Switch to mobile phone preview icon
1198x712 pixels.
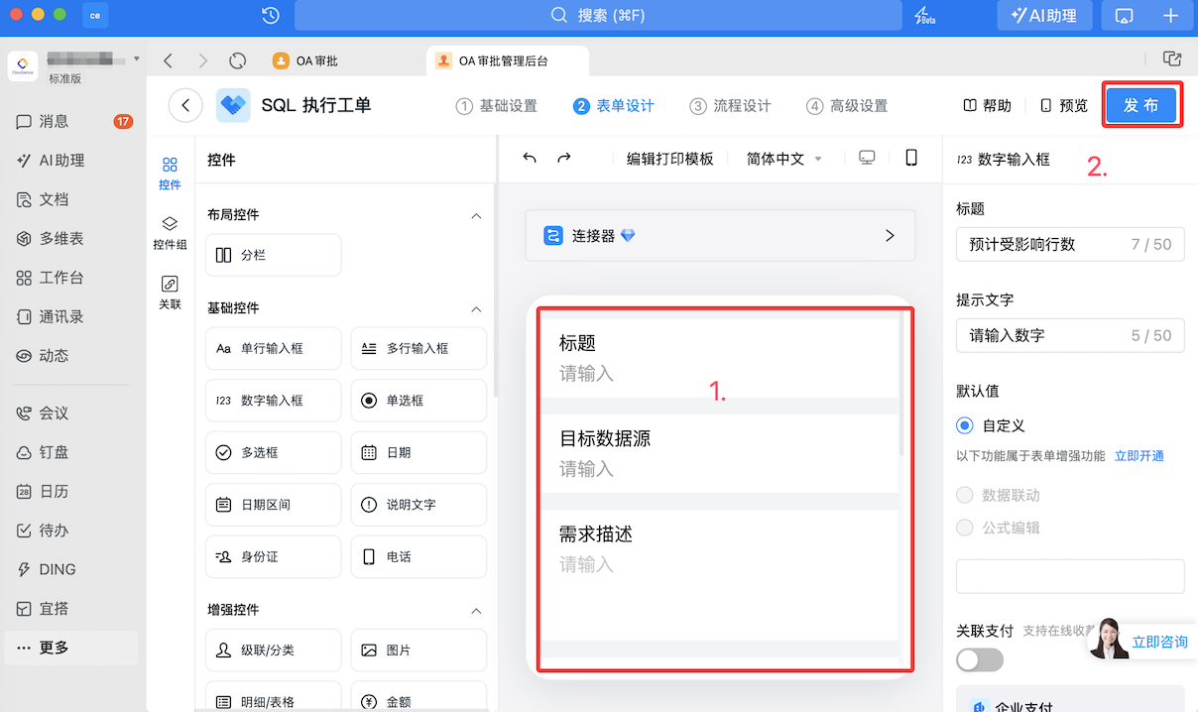911,159
